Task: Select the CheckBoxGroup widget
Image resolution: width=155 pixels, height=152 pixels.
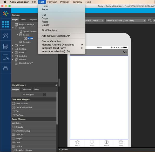Action: pos(34,131)
